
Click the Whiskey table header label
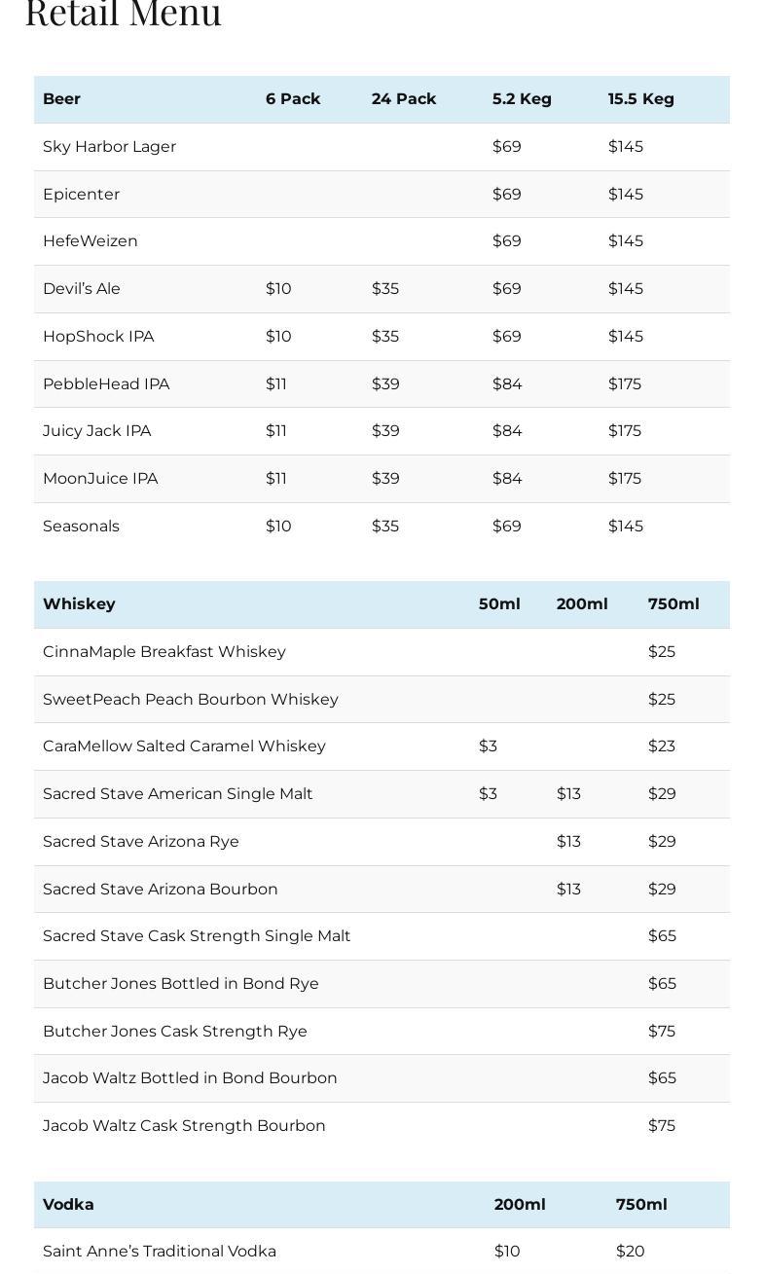(79, 604)
